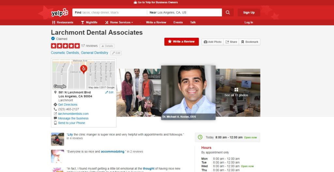This screenshot has width=334, height=172.
Task: Open the Talk section
Action: click(x=193, y=23)
